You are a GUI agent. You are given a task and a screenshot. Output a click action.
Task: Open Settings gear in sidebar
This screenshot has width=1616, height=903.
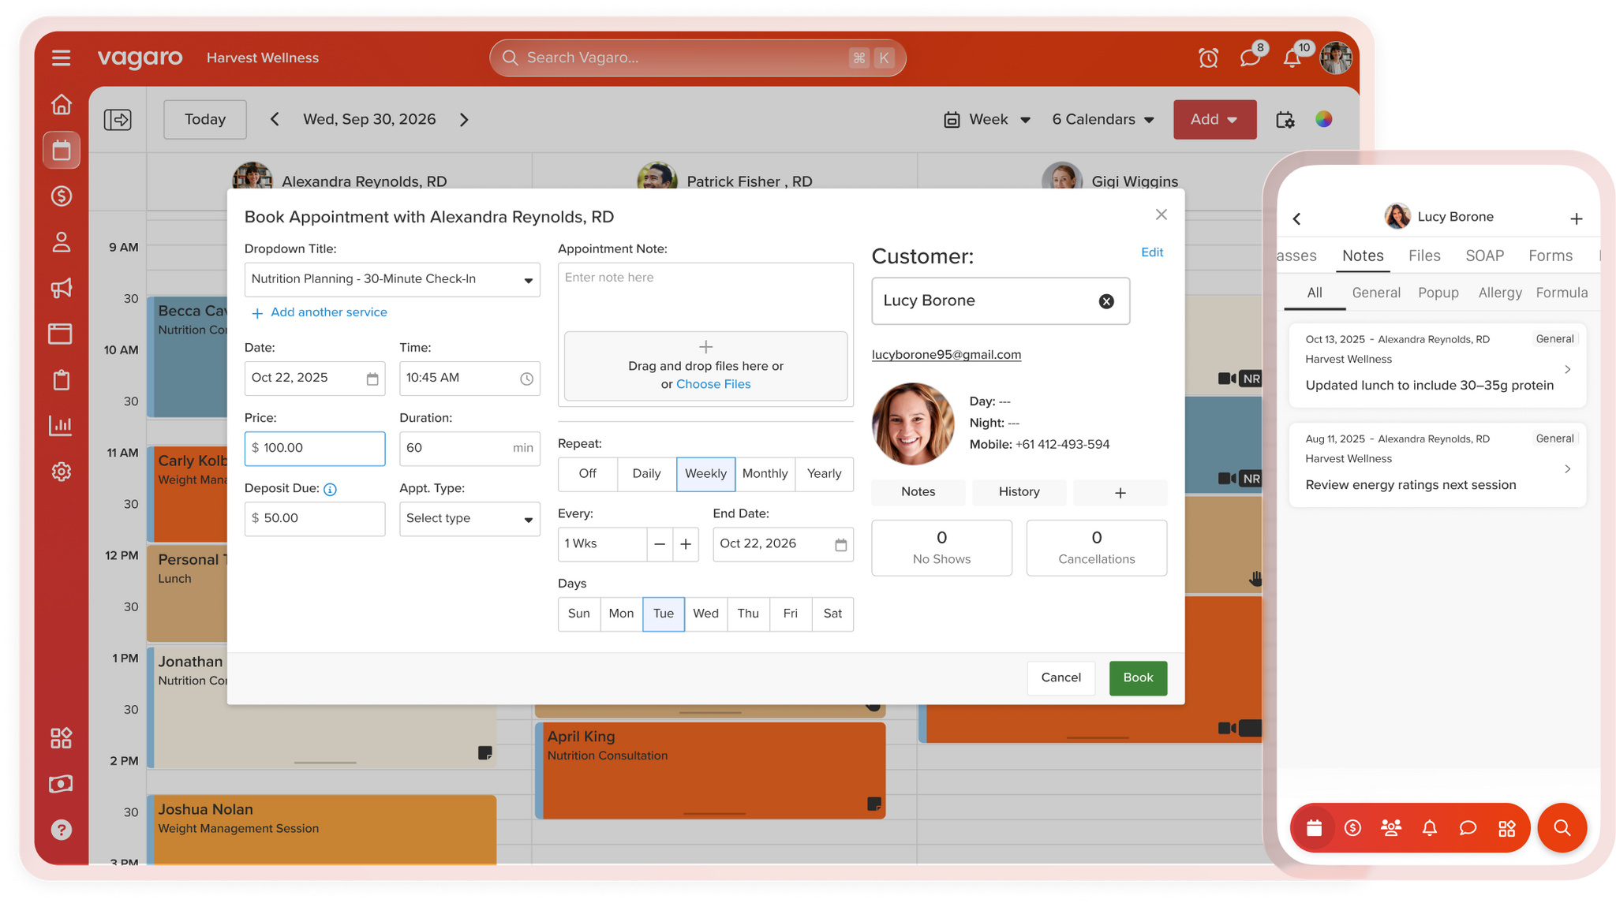pyautogui.click(x=62, y=472)
